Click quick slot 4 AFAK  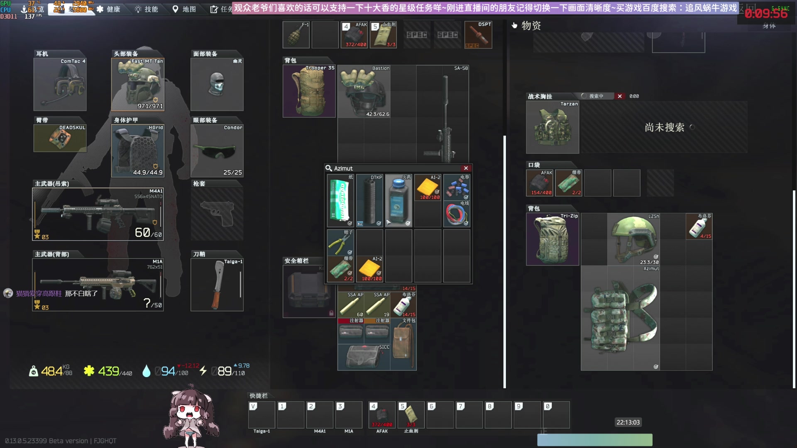382,414
